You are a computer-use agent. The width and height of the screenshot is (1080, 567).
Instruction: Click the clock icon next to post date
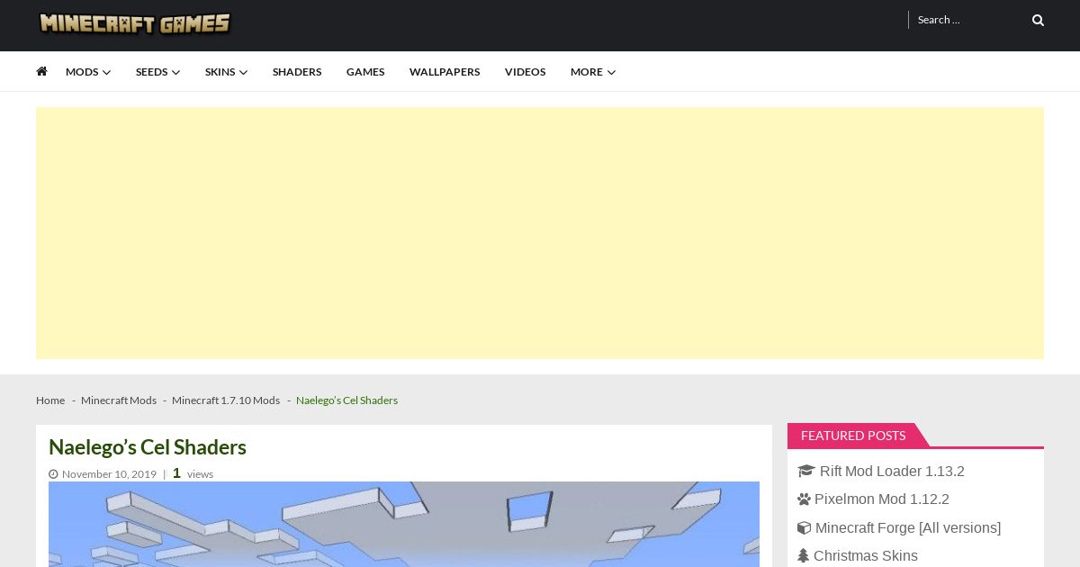(53, 474)
